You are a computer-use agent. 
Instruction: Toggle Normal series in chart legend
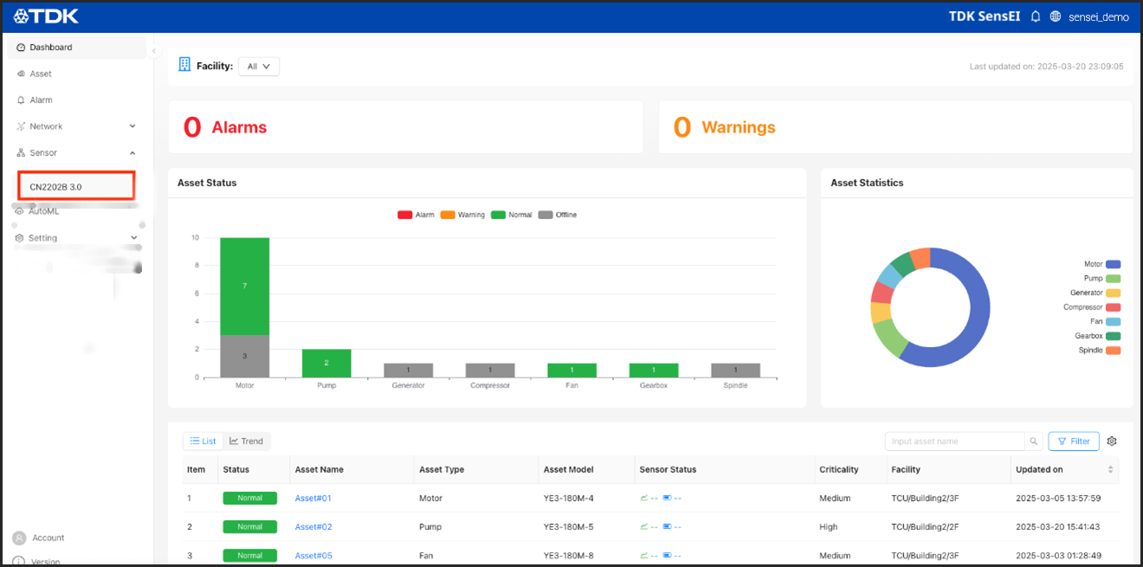512,215
